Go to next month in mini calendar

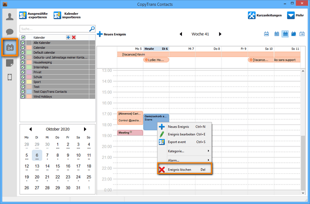tap(85, 129)
